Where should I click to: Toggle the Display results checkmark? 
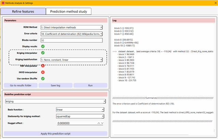coord(43,46)
